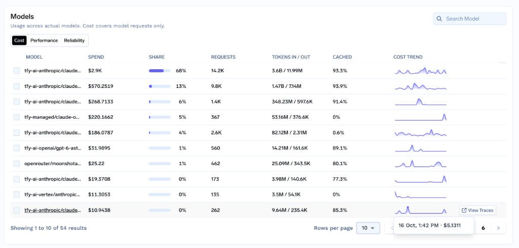Open View Traces for the $10.9438 row
519x248 pixels.
477,210
